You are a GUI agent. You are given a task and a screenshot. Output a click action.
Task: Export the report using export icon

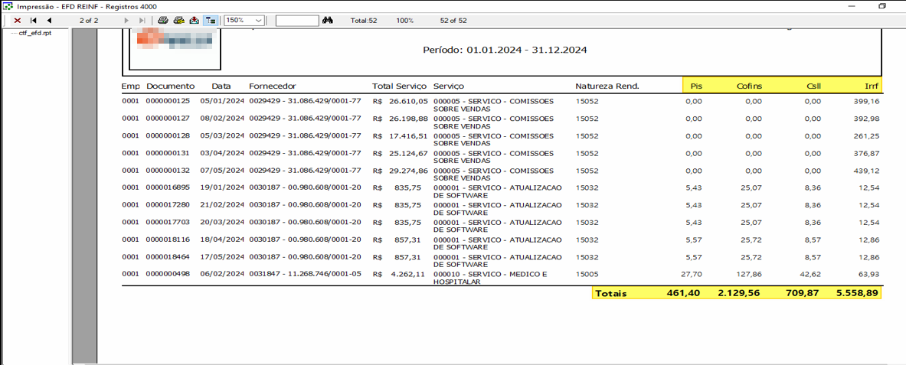point(195,20)
